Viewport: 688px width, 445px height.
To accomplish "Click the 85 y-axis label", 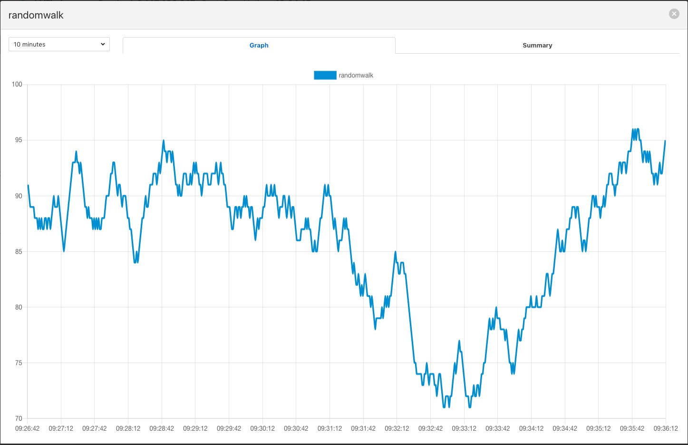I will [x=19, y=252].
